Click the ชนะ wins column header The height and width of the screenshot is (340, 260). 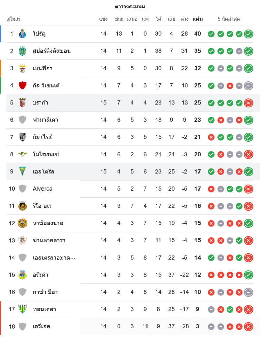click(119, 19)
